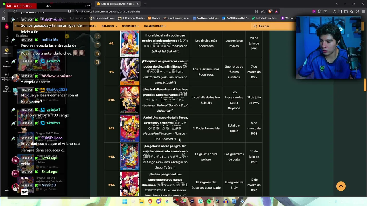Open movie #8 poster thumbnail
The width and height of the screenshot is (367, 206).
pyautogui.click(x=130, y=44)
